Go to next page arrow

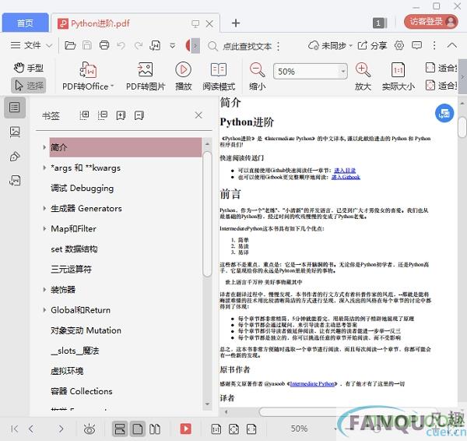[61, 429]
